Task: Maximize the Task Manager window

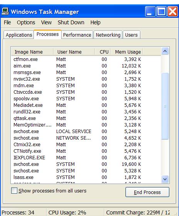Action: (x=161, y=11)
